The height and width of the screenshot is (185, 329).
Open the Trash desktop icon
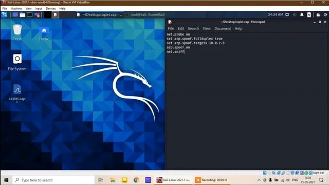[x=17, y=32]
